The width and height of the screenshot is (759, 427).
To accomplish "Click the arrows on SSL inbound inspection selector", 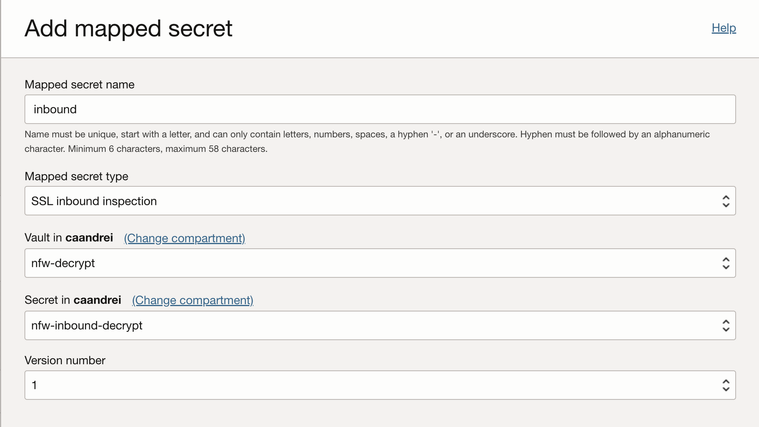I will click(x=726, y=201).
